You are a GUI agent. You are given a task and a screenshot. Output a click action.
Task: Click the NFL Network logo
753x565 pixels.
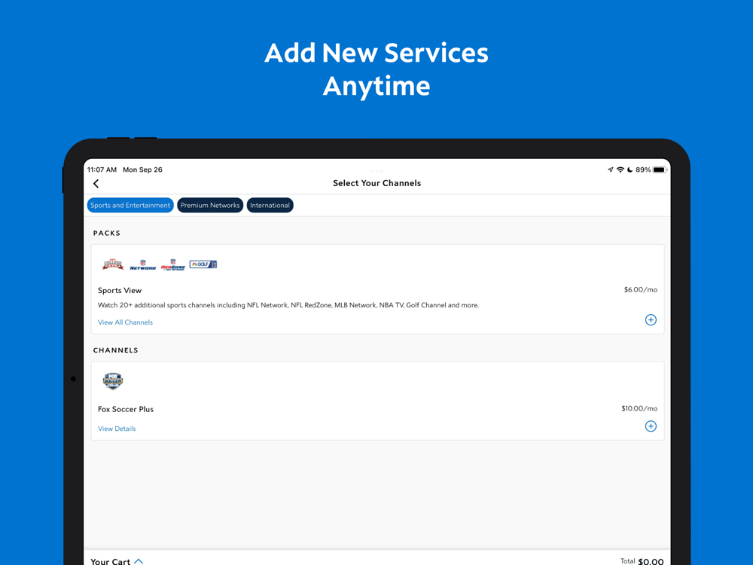(142, 264)
